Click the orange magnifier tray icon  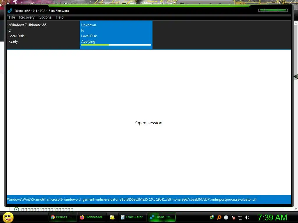[219, 217]
